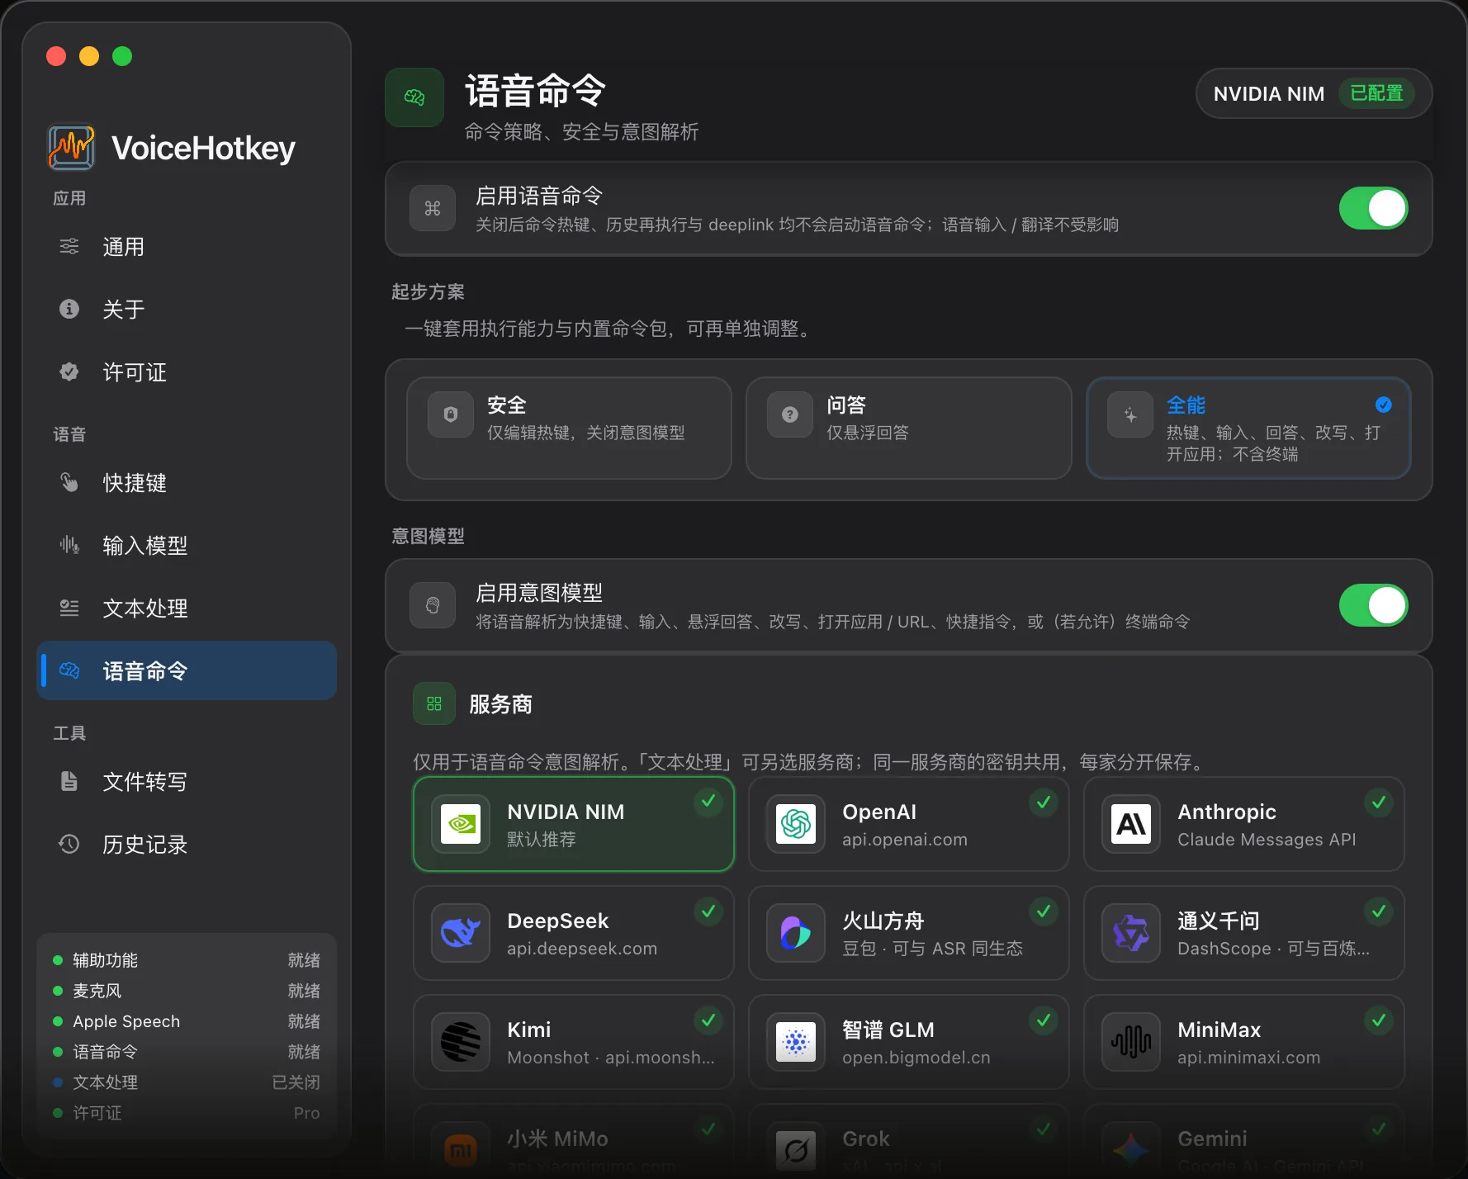Click the 麦克风 status row
This screenshot has height=1179, width=1468.
point(187,991)
